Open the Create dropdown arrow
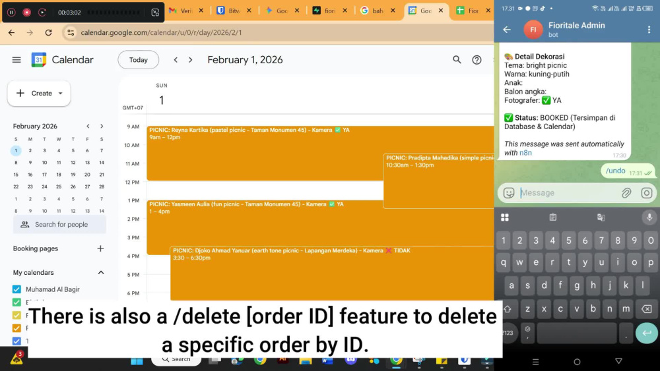This screenshot has width=660, height=371. pos(60,94)
